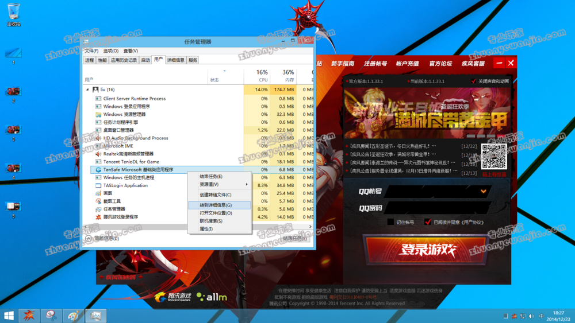Click the 登录游戏 login button
This screenshot has height=323, width=575.
(427, 250)
